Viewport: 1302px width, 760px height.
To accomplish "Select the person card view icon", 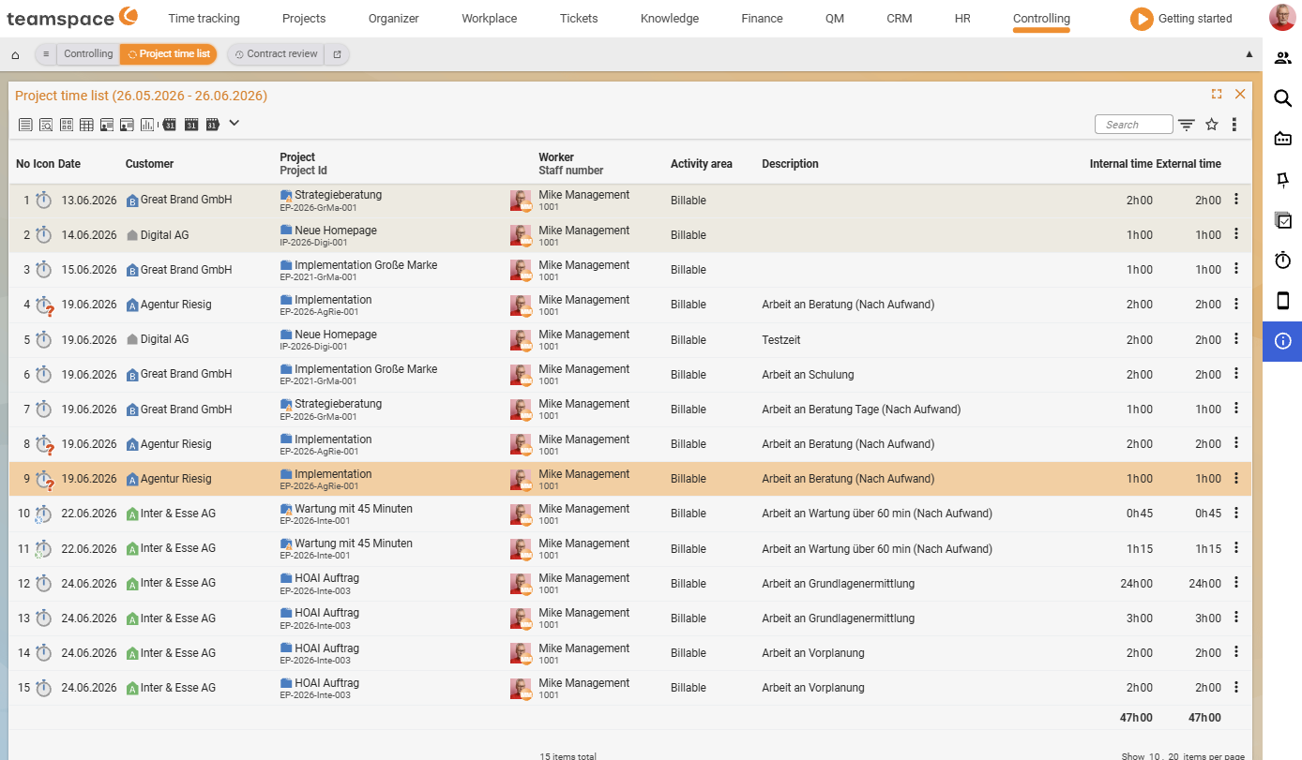I will click(107, 125).
